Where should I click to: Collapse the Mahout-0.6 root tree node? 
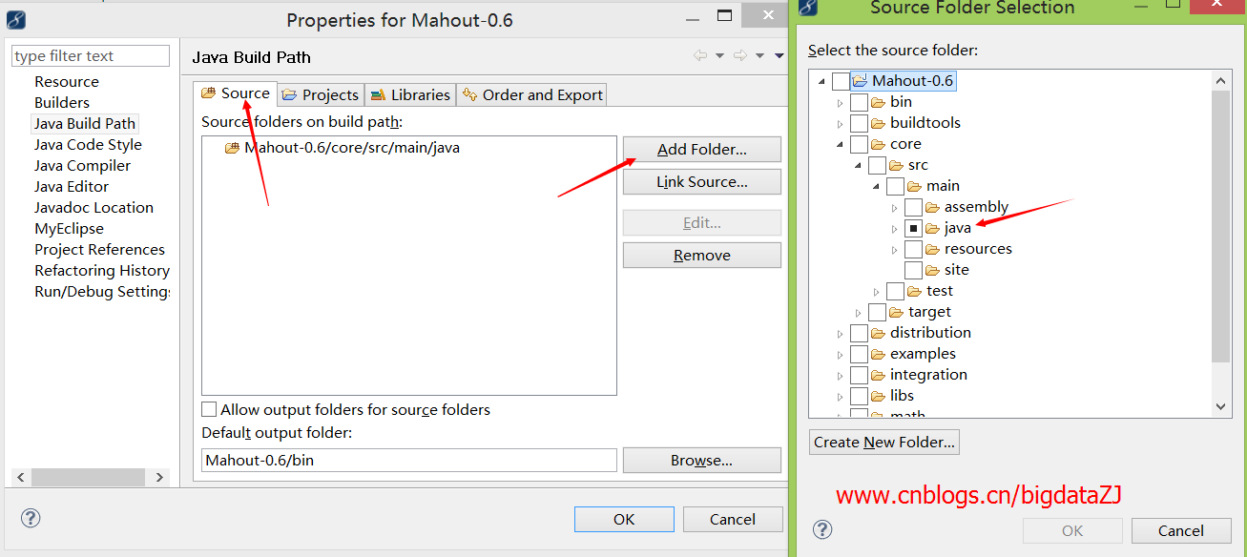(x=822, y=82)
